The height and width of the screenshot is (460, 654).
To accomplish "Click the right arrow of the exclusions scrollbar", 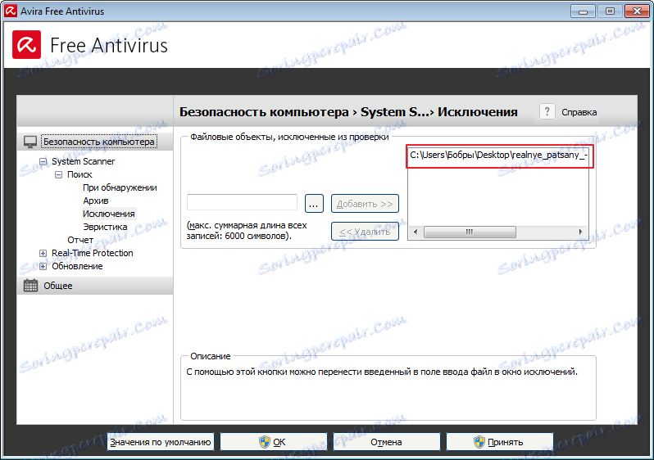I will [580, 232].
